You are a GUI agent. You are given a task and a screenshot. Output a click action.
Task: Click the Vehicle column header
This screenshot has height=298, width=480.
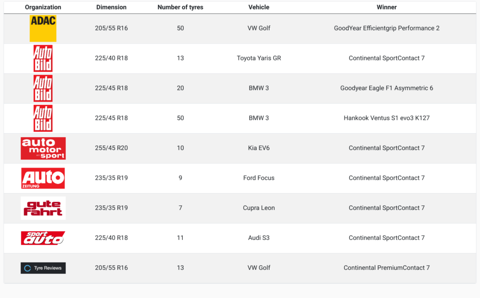pos(259,7)
